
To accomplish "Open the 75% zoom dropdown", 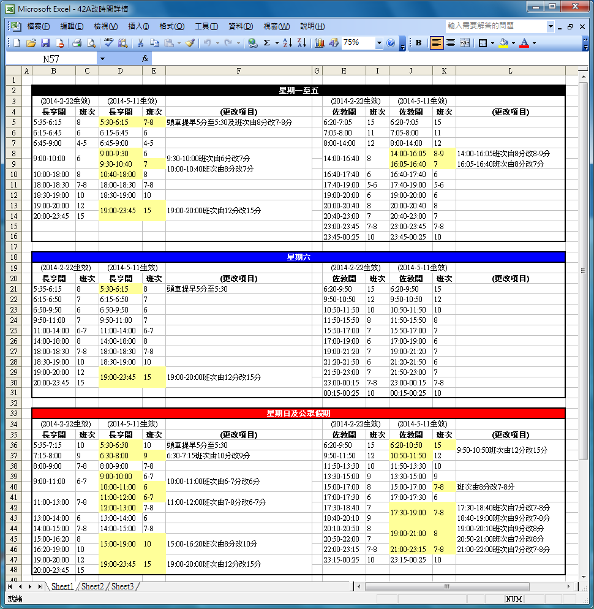I will [379, 43].
